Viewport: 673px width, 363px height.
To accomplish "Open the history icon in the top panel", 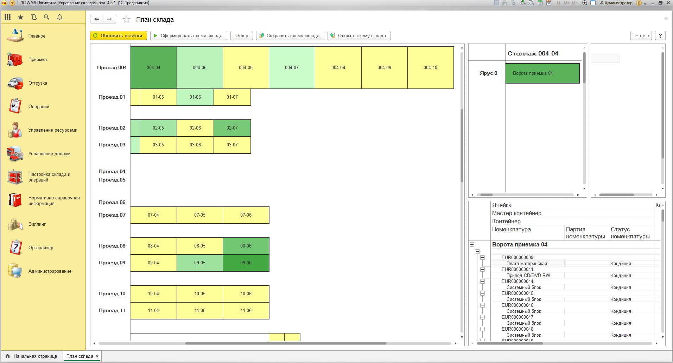I will click(x=34, y=17).
